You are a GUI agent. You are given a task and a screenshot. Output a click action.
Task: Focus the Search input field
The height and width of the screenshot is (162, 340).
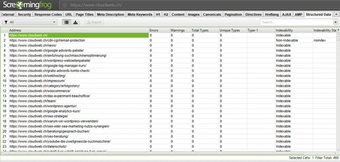tap(297, 22)
